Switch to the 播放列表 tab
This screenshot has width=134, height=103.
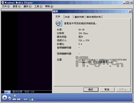(x=79, y=17)
